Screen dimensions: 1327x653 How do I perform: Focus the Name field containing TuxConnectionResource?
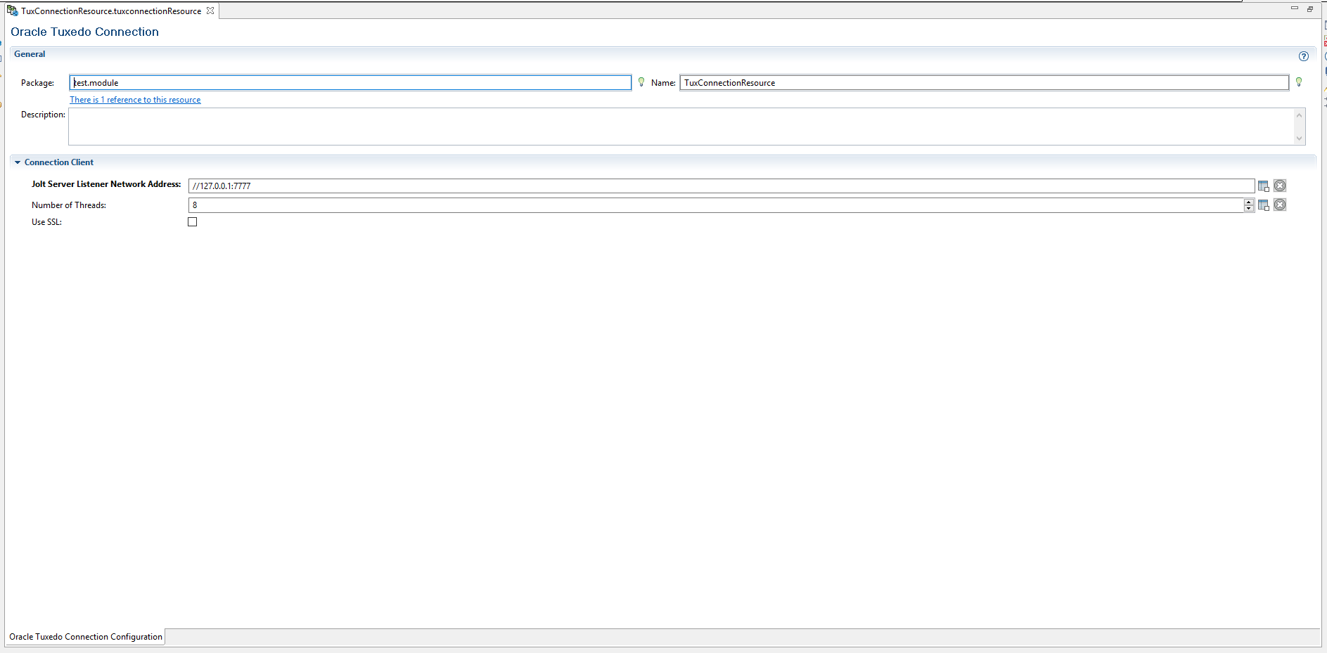click(984, 83)
